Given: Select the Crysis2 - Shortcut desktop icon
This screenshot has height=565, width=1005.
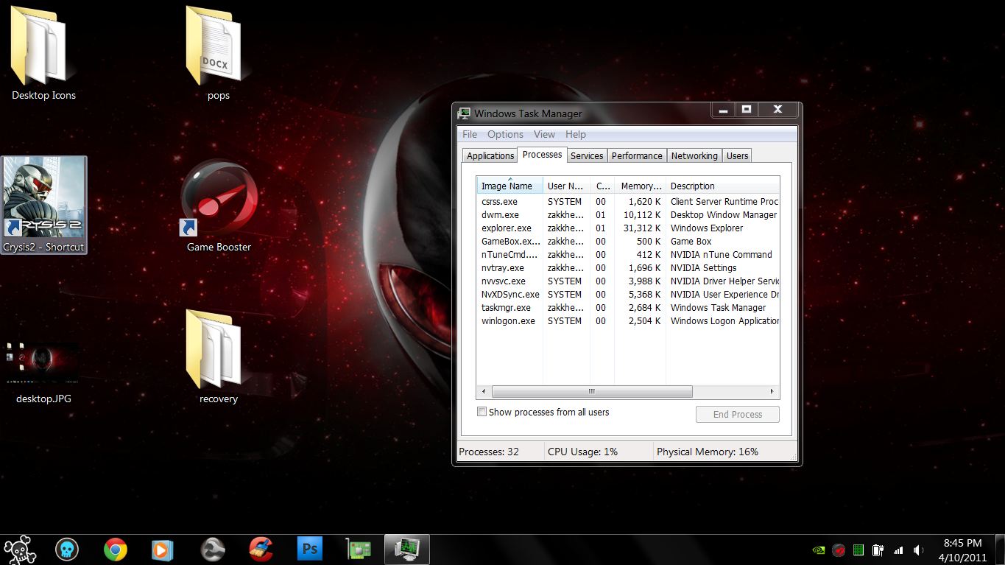Looking at the screenshot, I should click(x=44, y=205).
